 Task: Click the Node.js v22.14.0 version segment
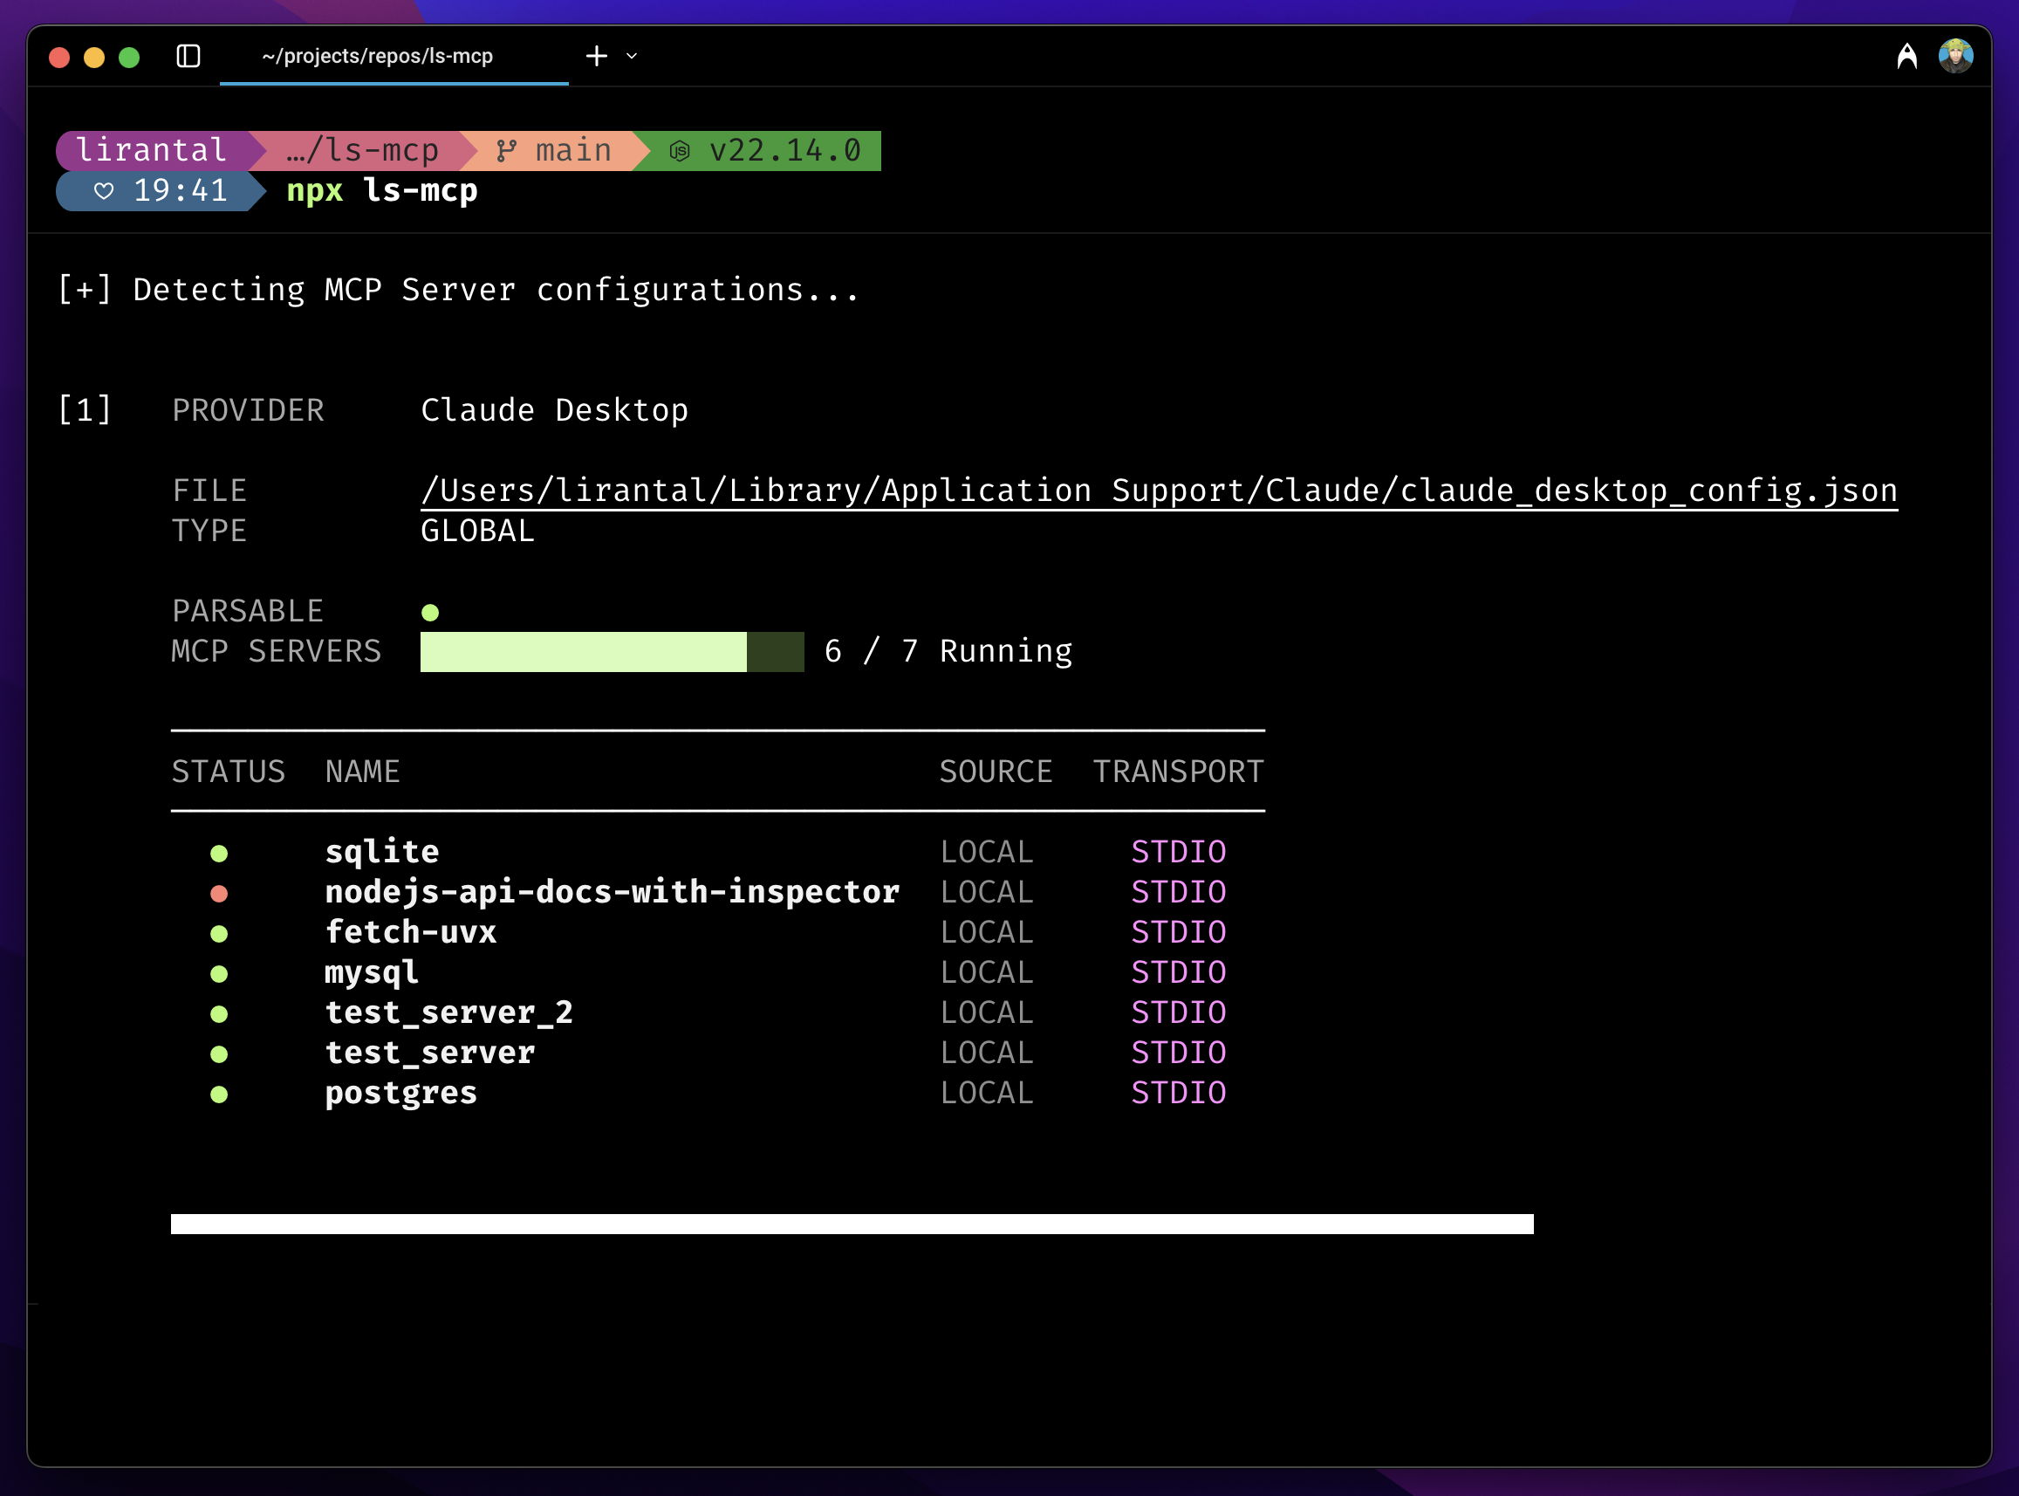tap(768, 150)
